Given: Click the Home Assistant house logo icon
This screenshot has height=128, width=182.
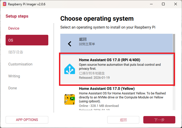Looking at the screenshot, I should pyautogui.click(x=70, y=69).
